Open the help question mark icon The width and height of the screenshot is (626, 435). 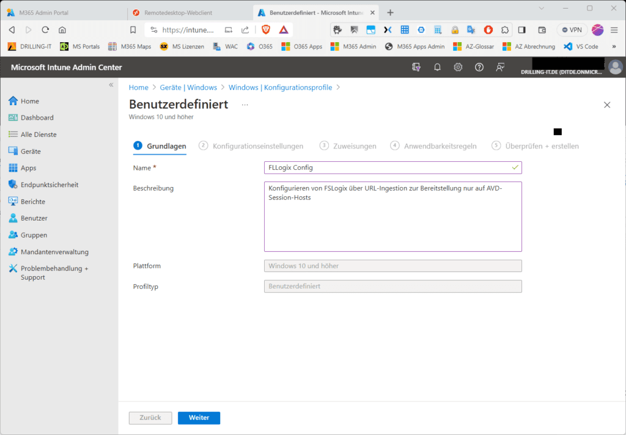coord(479,67)
